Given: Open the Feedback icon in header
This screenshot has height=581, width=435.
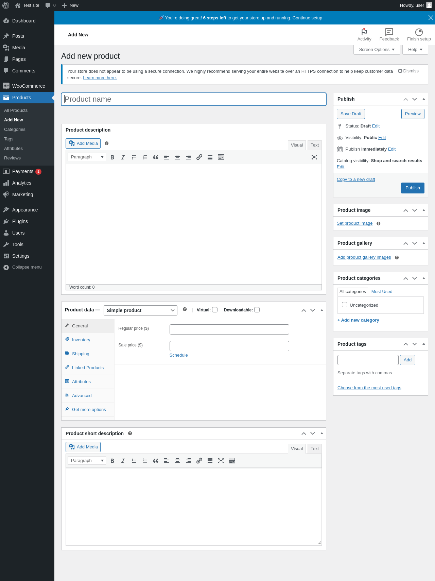Looking at the screenshot, I should [389, 35].
